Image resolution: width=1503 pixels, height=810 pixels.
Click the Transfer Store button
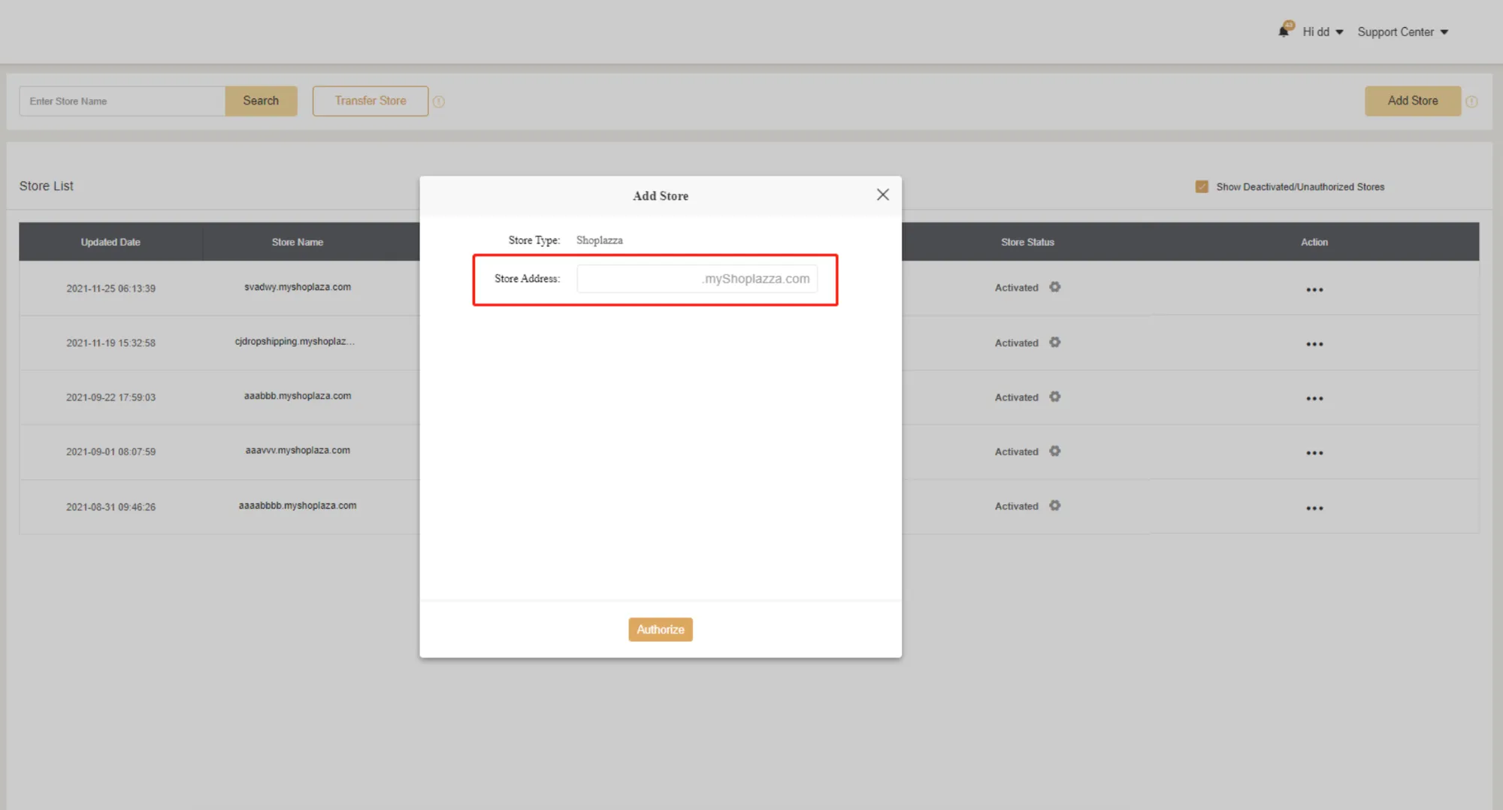click(x=370, y=101)
